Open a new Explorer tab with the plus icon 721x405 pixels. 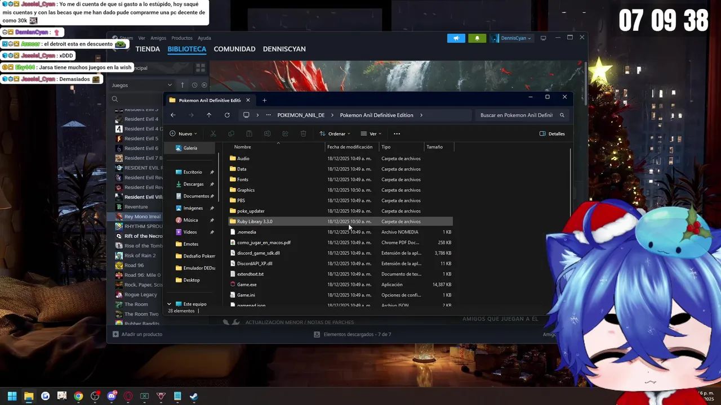point(264,100)
